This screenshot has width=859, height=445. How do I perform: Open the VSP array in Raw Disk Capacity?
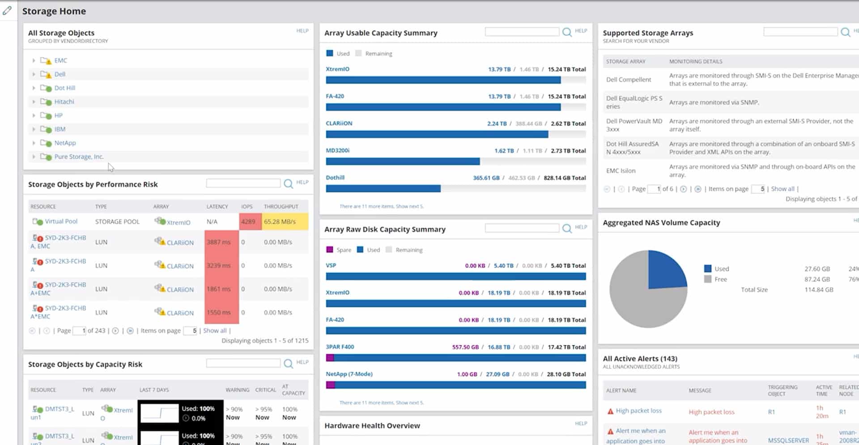(331, 265)
